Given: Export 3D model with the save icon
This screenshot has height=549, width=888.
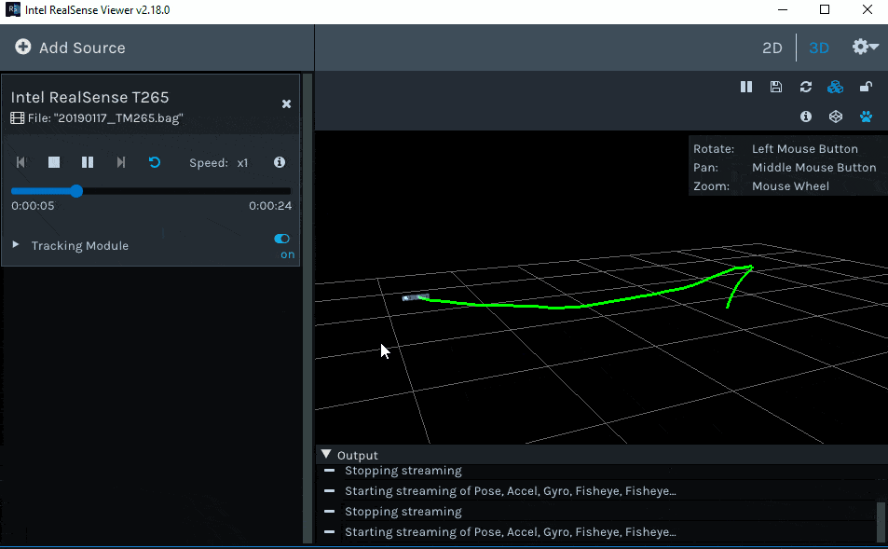Looking at the screenshot, I should coord(776,87).
